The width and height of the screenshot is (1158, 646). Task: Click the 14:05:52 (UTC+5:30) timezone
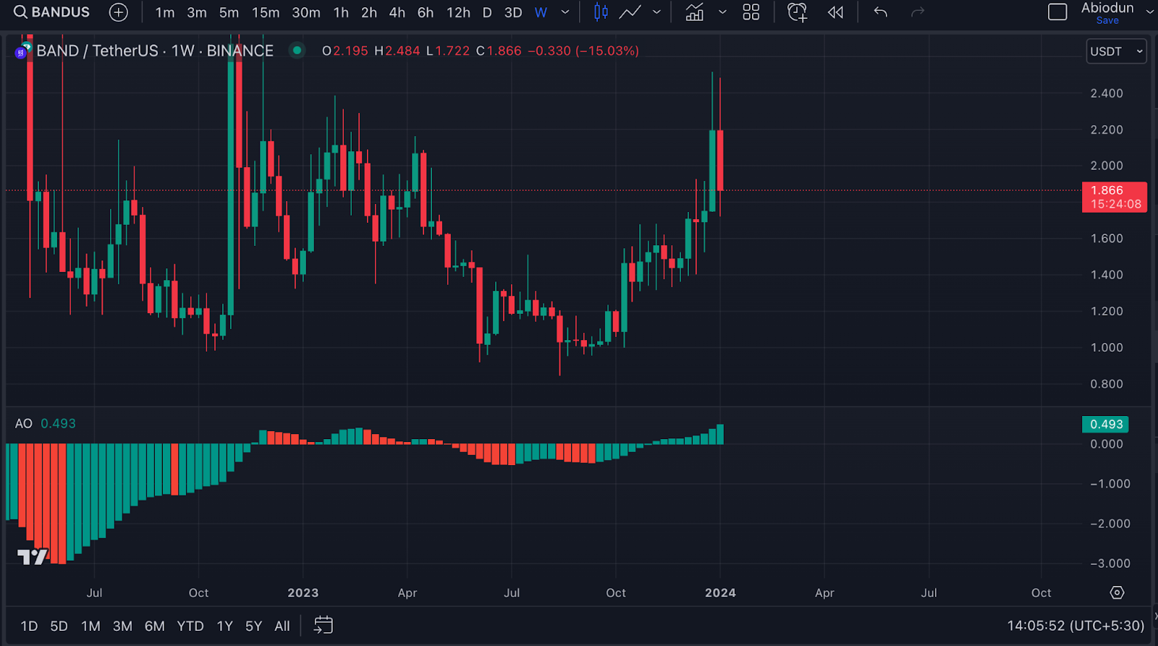[x=1075, y=626]
